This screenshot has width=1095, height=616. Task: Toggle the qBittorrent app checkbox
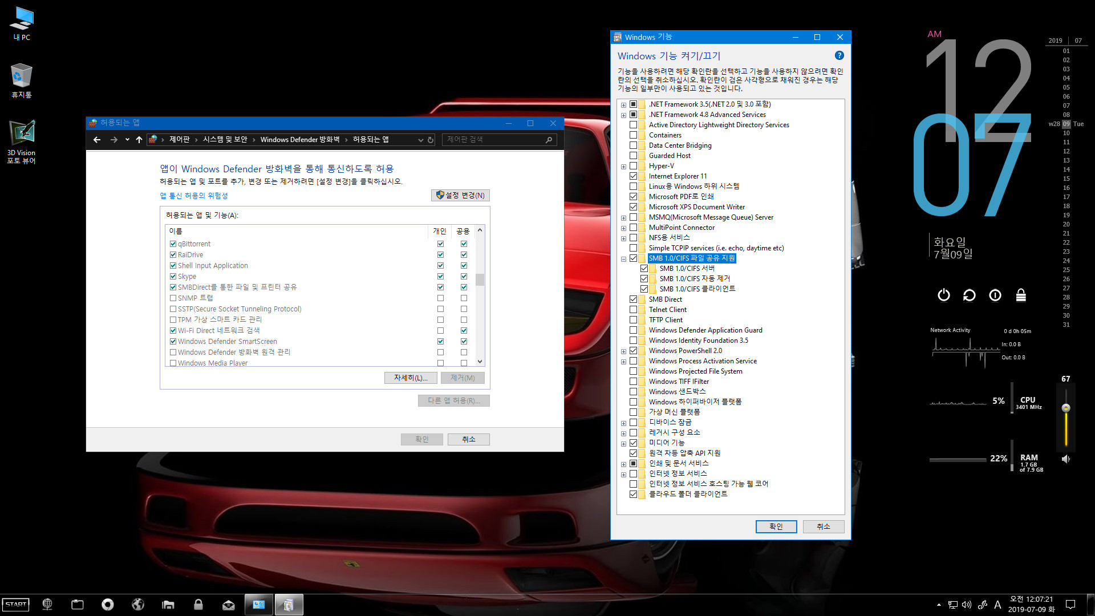pyautogui.click(x=173, y=244)
